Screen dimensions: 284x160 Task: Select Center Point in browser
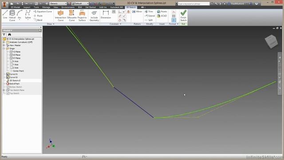(17, 71)
